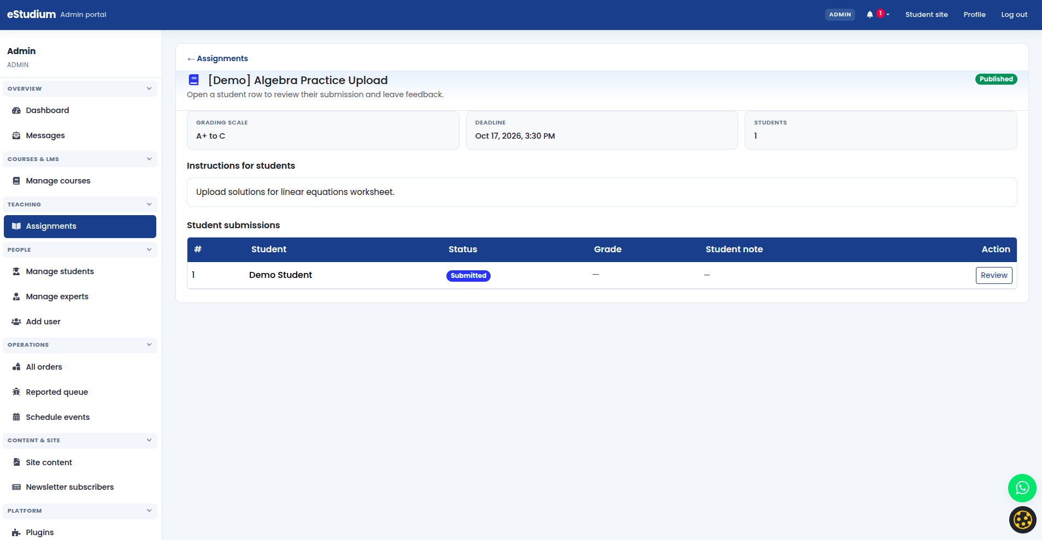
Task: Open the Student site menu item
Action: [926, 15]
